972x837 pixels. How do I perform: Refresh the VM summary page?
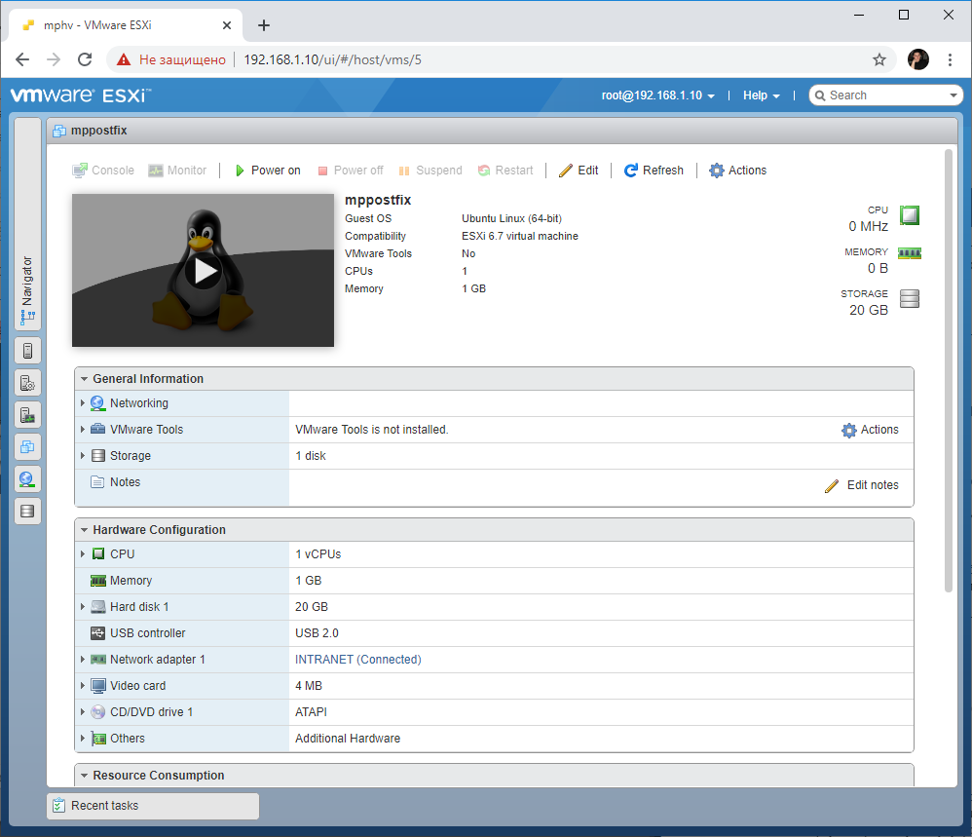point(654,171)
